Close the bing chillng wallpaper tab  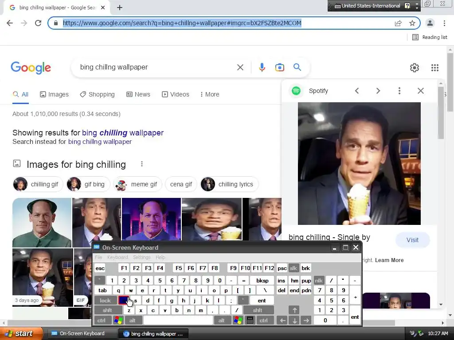point(103,8)
